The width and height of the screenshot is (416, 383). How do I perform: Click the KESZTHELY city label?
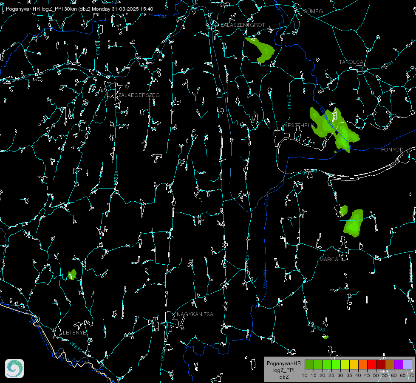click(299, 126)
